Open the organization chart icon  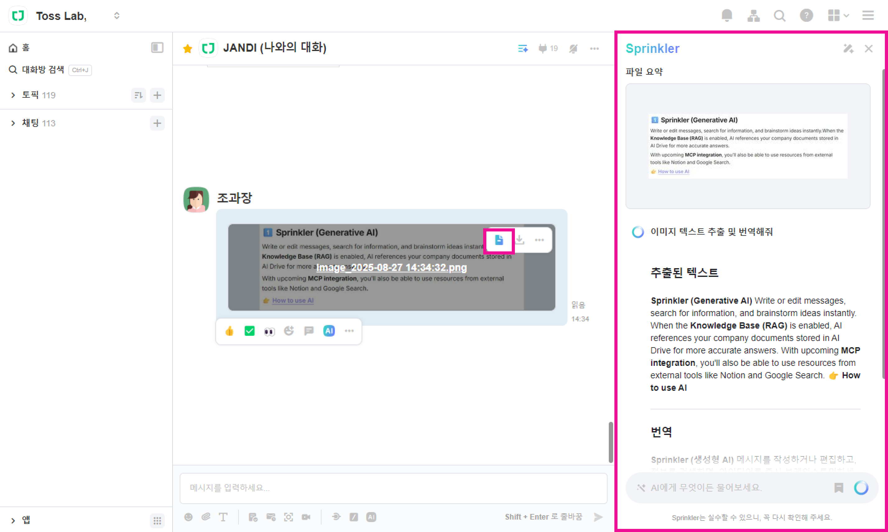(x=753, y=16)
